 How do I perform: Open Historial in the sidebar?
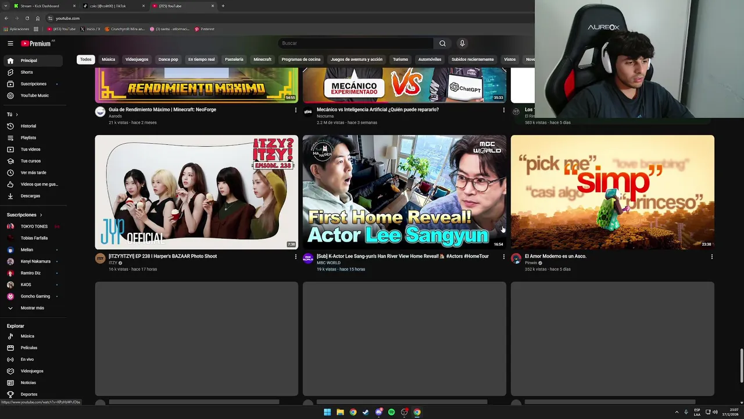point(33,126)
